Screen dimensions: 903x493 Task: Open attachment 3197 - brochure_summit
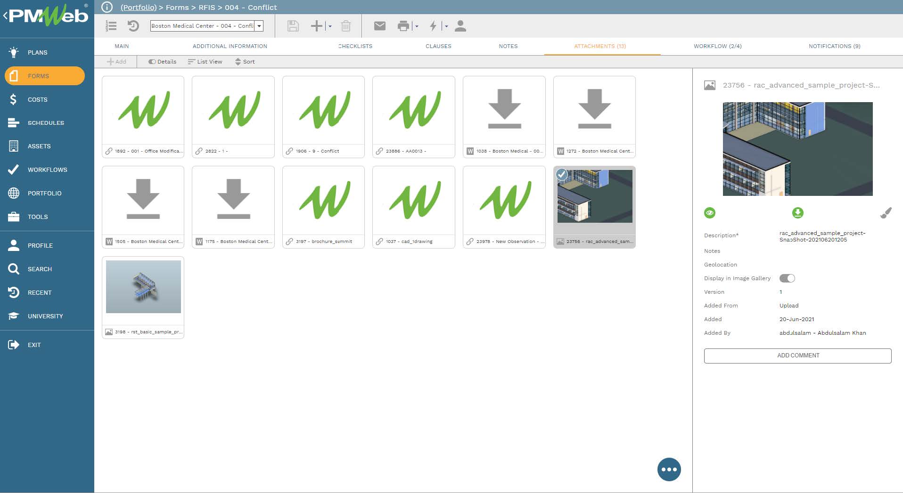[x=323, y=207]
